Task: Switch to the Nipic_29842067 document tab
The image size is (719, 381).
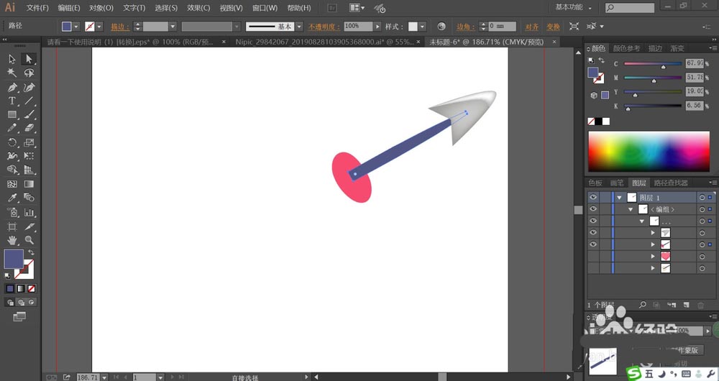Action: point(325,42)
